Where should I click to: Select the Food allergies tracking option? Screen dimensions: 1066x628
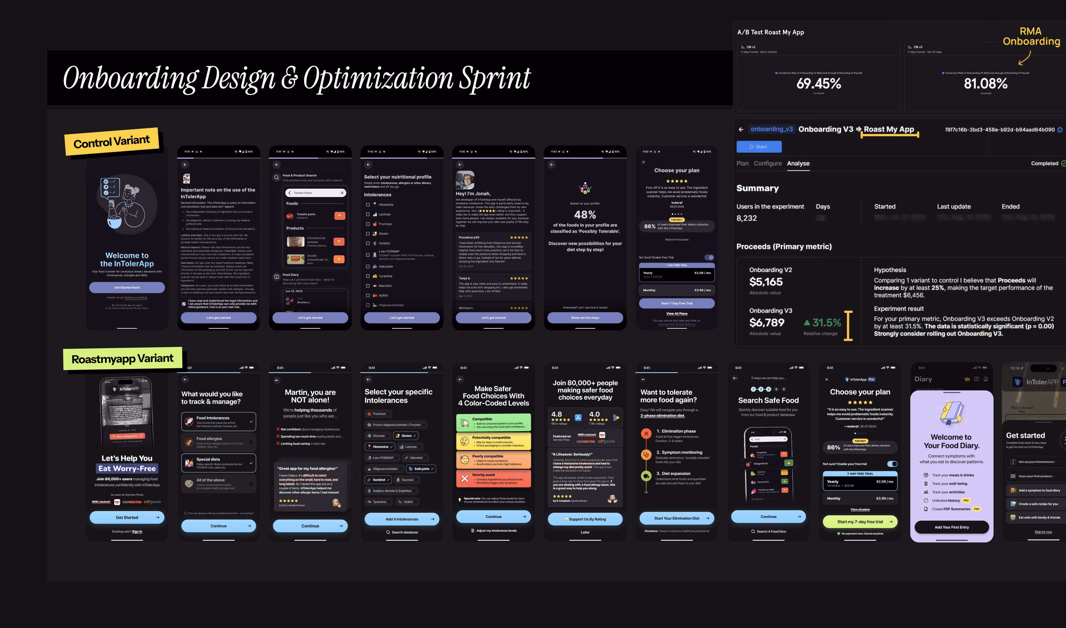tap(219, 442)
